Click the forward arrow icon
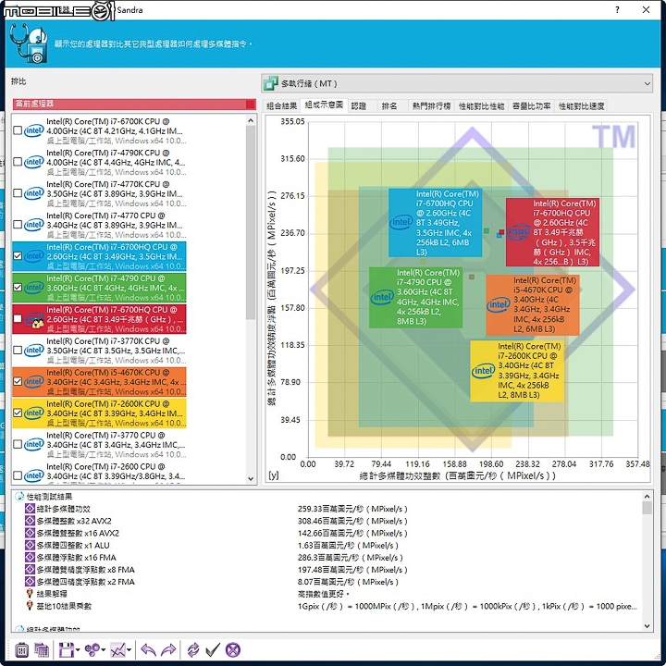This screenshot has height=666, width=666. coord(168,650)
